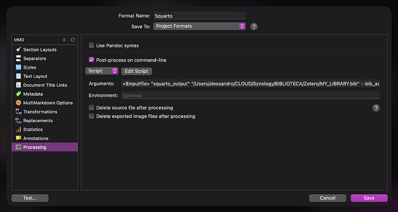This screenshot has width=398, height=212.
Task: Open Section Layouts brush icon
Action: [x=18, y=50]
